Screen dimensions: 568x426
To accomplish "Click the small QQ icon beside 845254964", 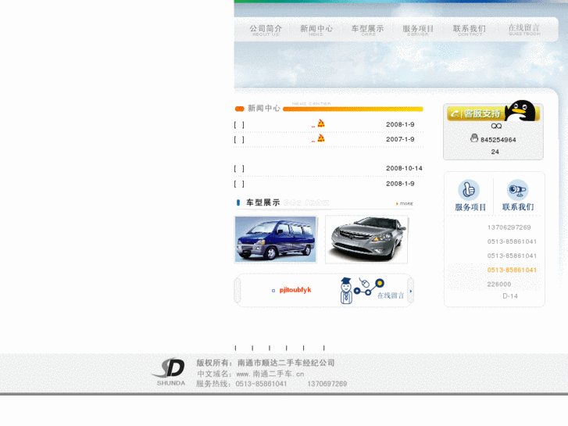I will click(x=474, y=138).
